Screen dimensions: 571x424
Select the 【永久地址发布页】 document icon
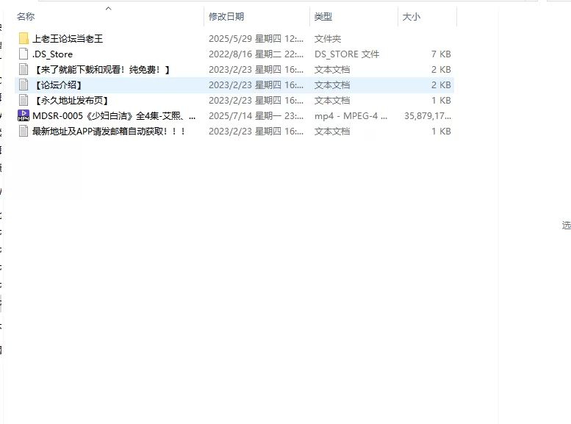pos(24,100)
